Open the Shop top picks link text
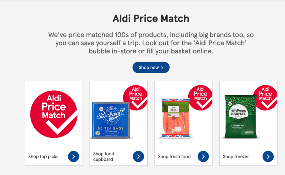Screen dimensions: 285x175 point(43,157)
